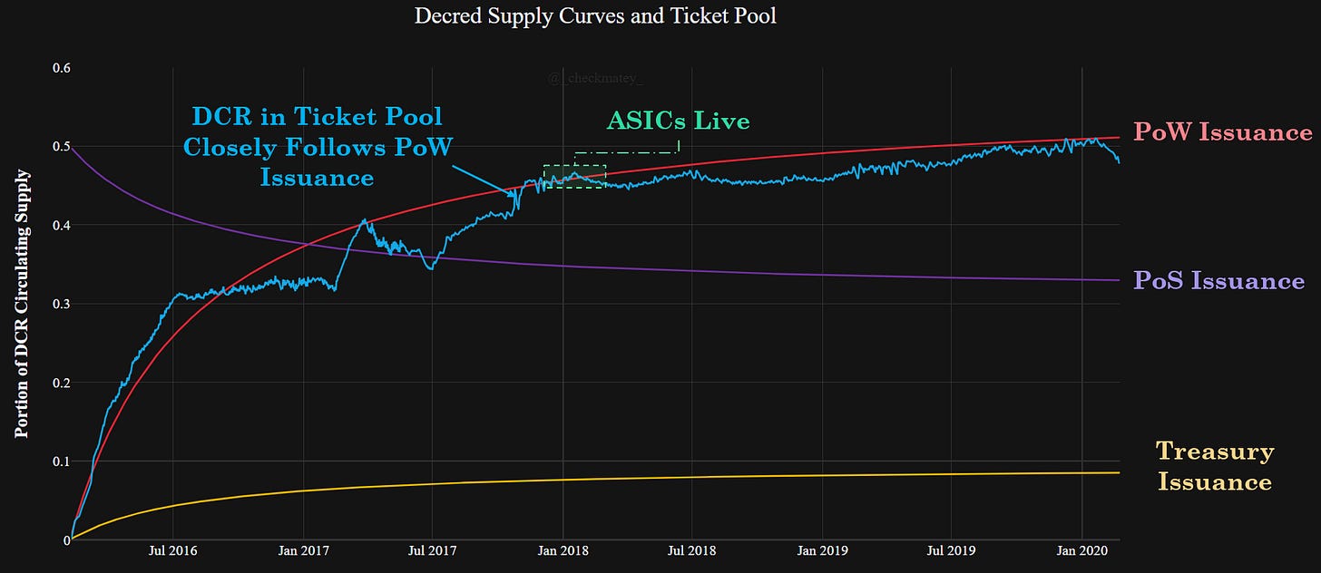This screenshot has width=1321, height=573.
Task: Click the Jul 2017 x-axis tick label
Action: click(432, 550)
